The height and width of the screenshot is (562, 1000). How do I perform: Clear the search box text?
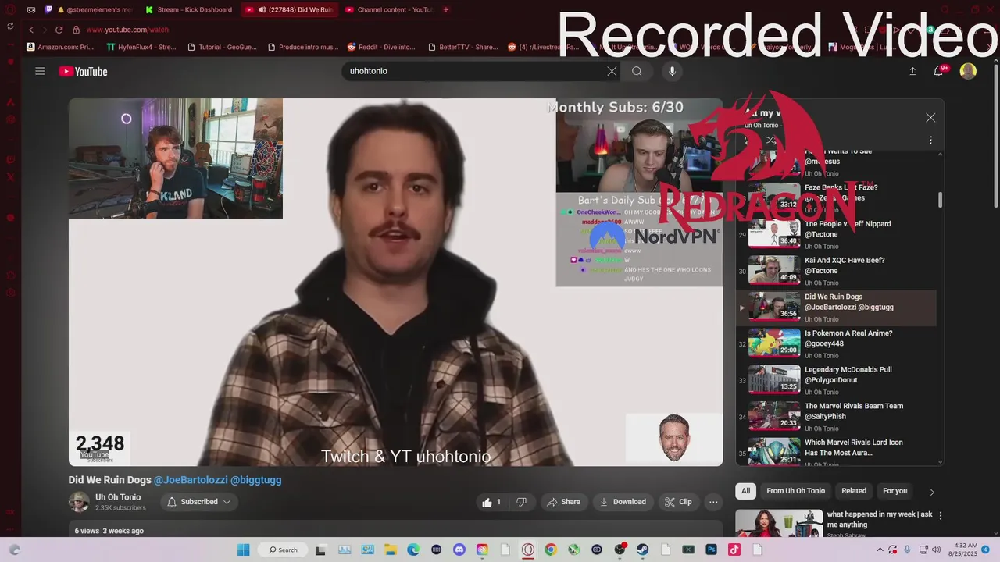[x=612, y=71]
